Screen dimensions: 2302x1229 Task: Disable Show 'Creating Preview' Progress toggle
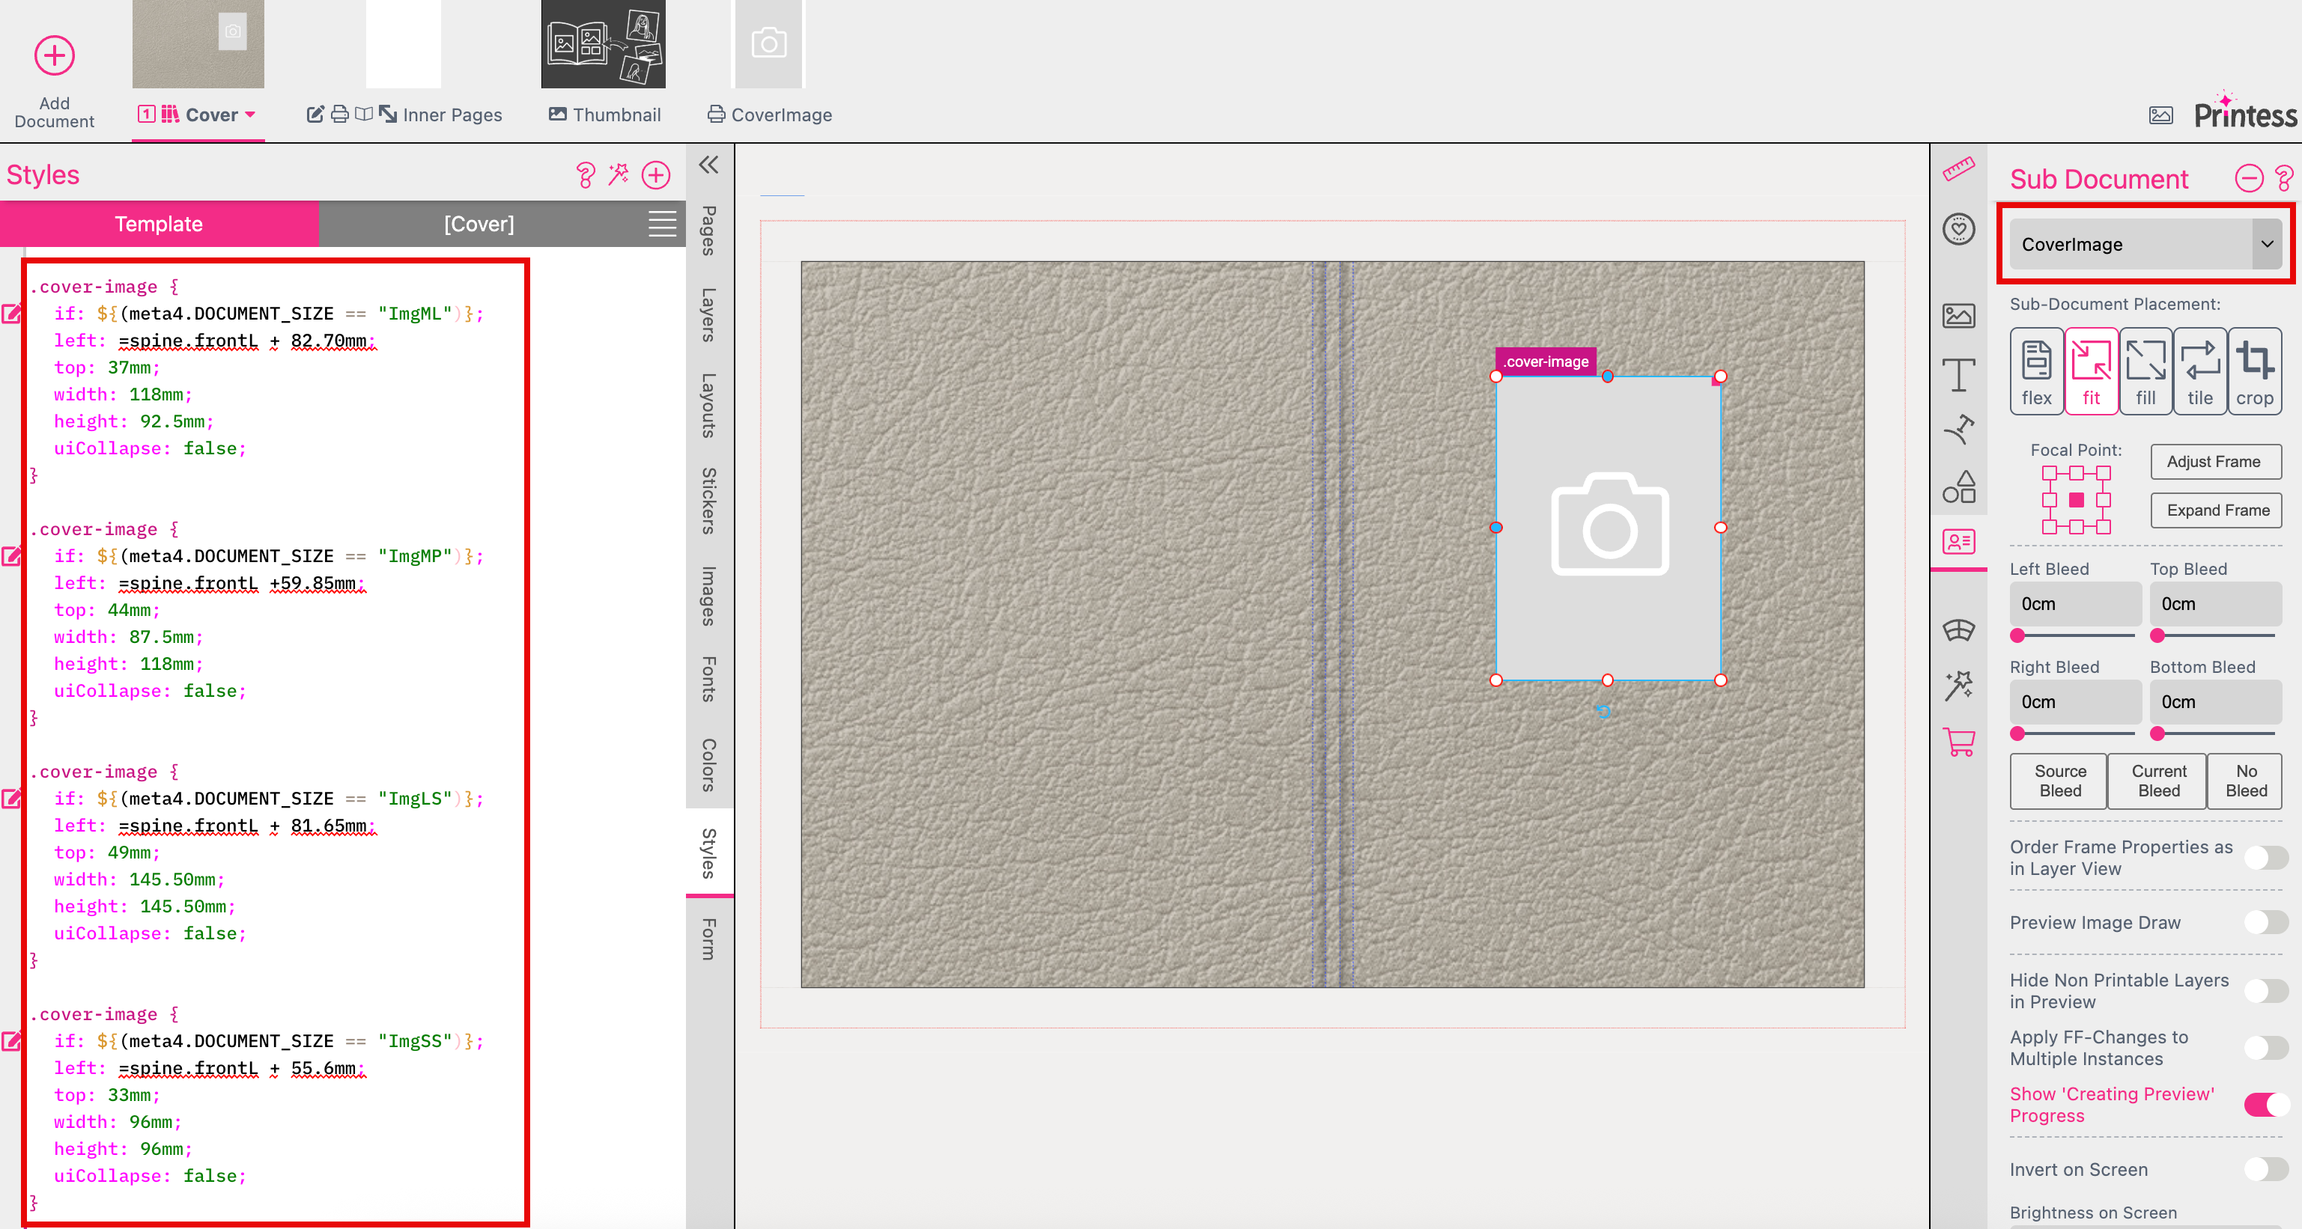coord(2265,1105)
